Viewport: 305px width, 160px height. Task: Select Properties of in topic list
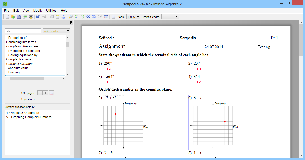click(x=17, y=38)
